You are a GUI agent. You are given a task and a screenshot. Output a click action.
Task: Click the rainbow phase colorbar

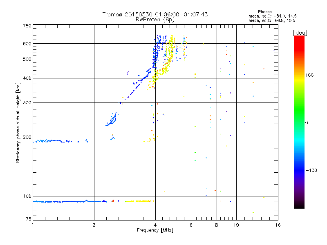pyautogui.click(x=299, y=122)
